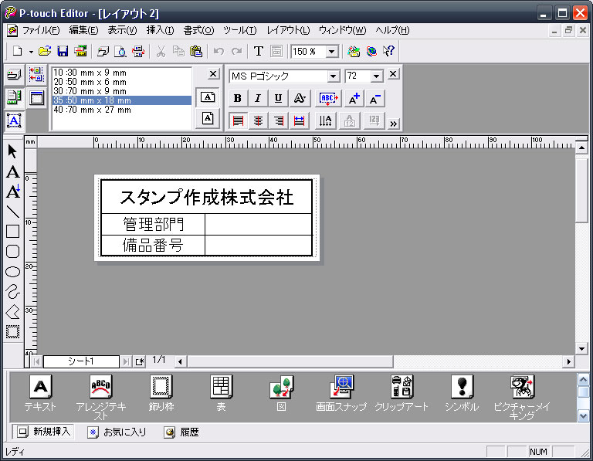The image size is (593, 461).
Task: Toggle underline formatting
Action: coord(278,98)
